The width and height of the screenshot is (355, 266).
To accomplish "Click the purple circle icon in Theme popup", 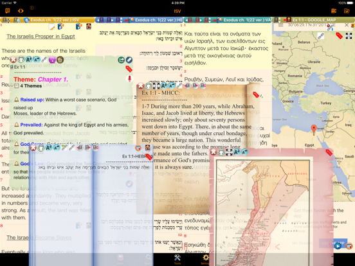I will [52, 60].
